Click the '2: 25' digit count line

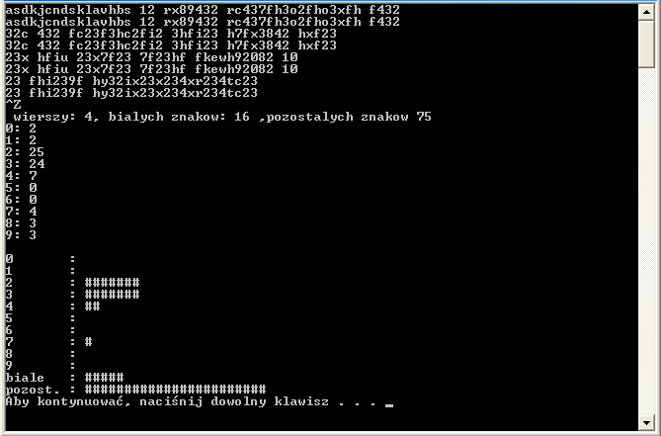pyautogui.click(x=25, y=152)
